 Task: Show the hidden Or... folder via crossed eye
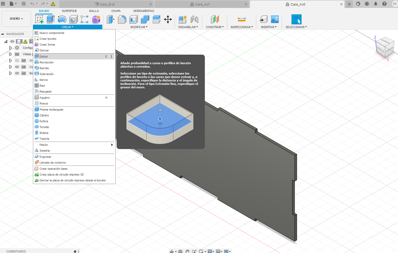coord(17,60)
